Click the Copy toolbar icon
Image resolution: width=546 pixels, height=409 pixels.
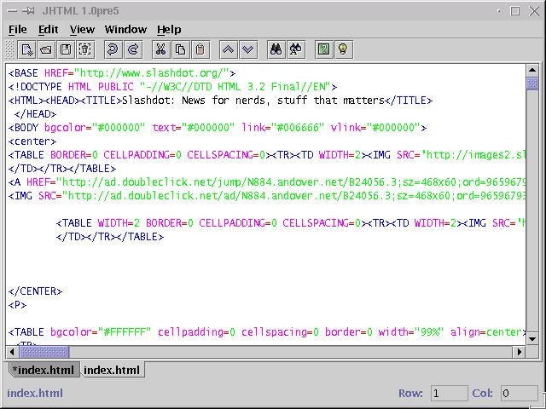(x=180, y=49)
